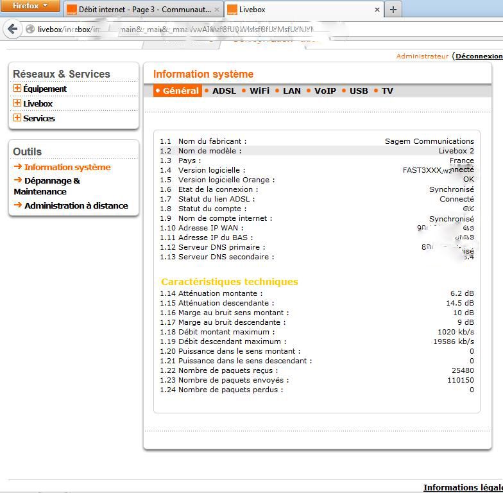Go back with the browser back arrow
This screenshot has height=493, width=503.
[x=13, y=30]
